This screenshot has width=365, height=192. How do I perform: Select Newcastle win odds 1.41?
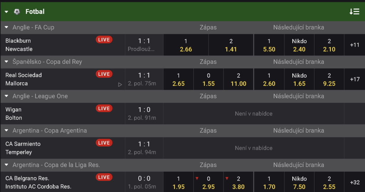point(231,45)
